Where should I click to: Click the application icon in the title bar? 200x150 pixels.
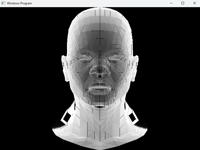[3, 3]
